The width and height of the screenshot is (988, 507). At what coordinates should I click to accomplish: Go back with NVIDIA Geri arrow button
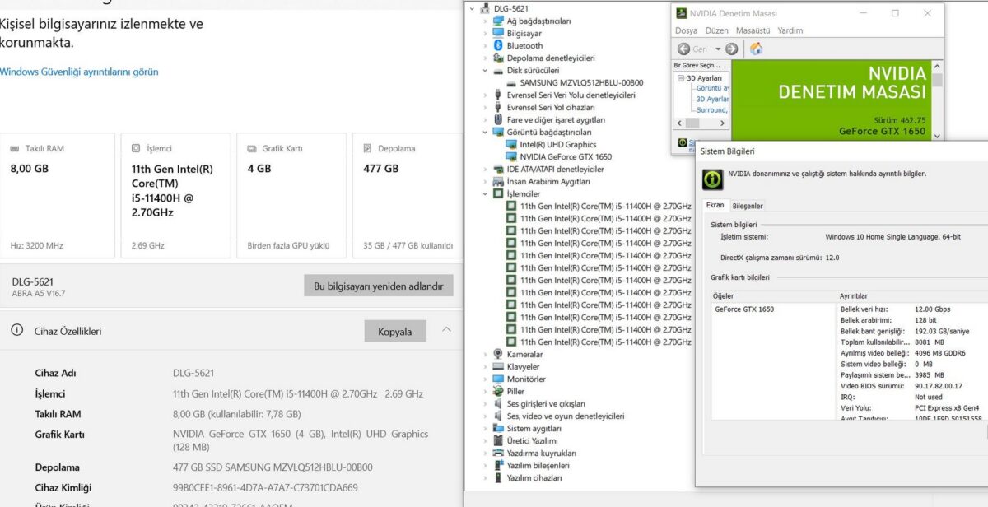point(683,49)
